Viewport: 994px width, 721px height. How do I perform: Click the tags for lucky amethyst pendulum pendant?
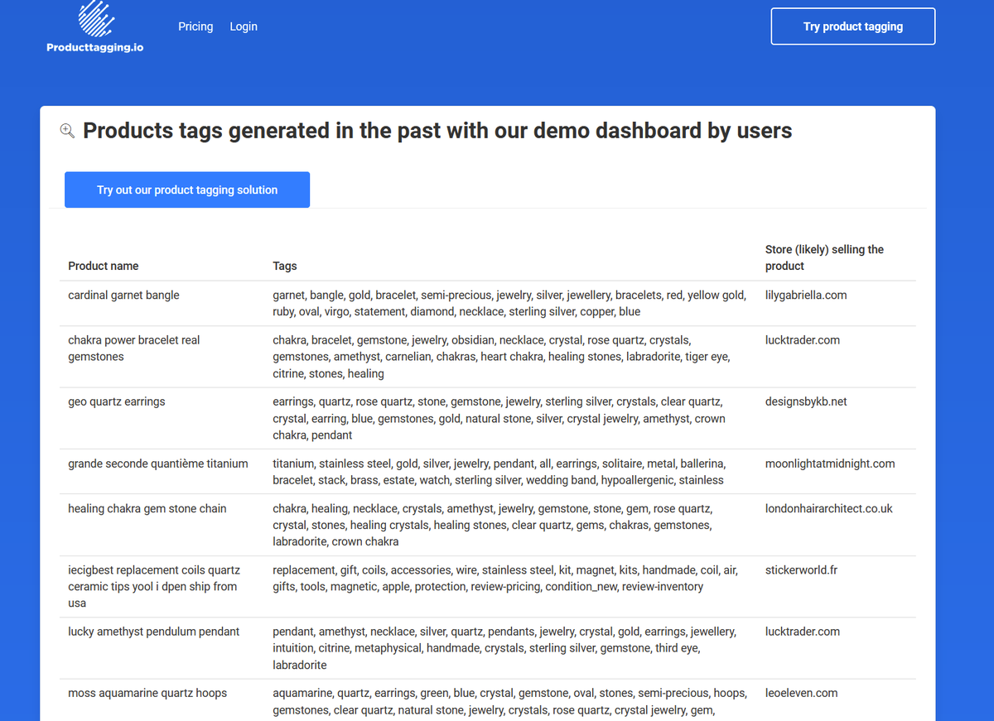[x=504, y=648]
